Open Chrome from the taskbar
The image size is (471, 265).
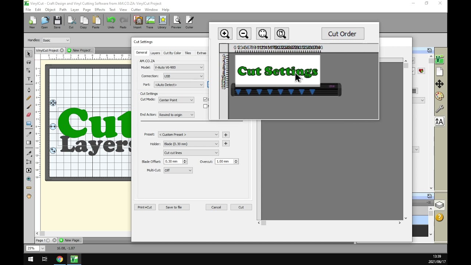pyautogui.click(x=60, y=259)
